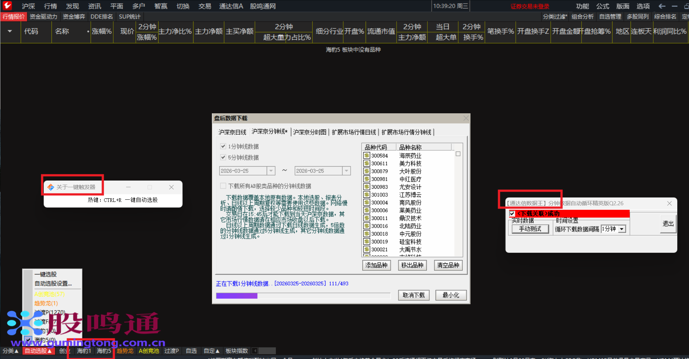Image resolution: width=689 pixels, height=359 pixels.
Task: Click the 清空品种 button
Action: (x=448, y=265)
